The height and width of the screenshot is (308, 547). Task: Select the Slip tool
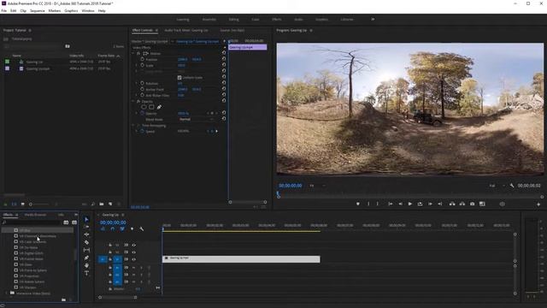coord(86,250)
